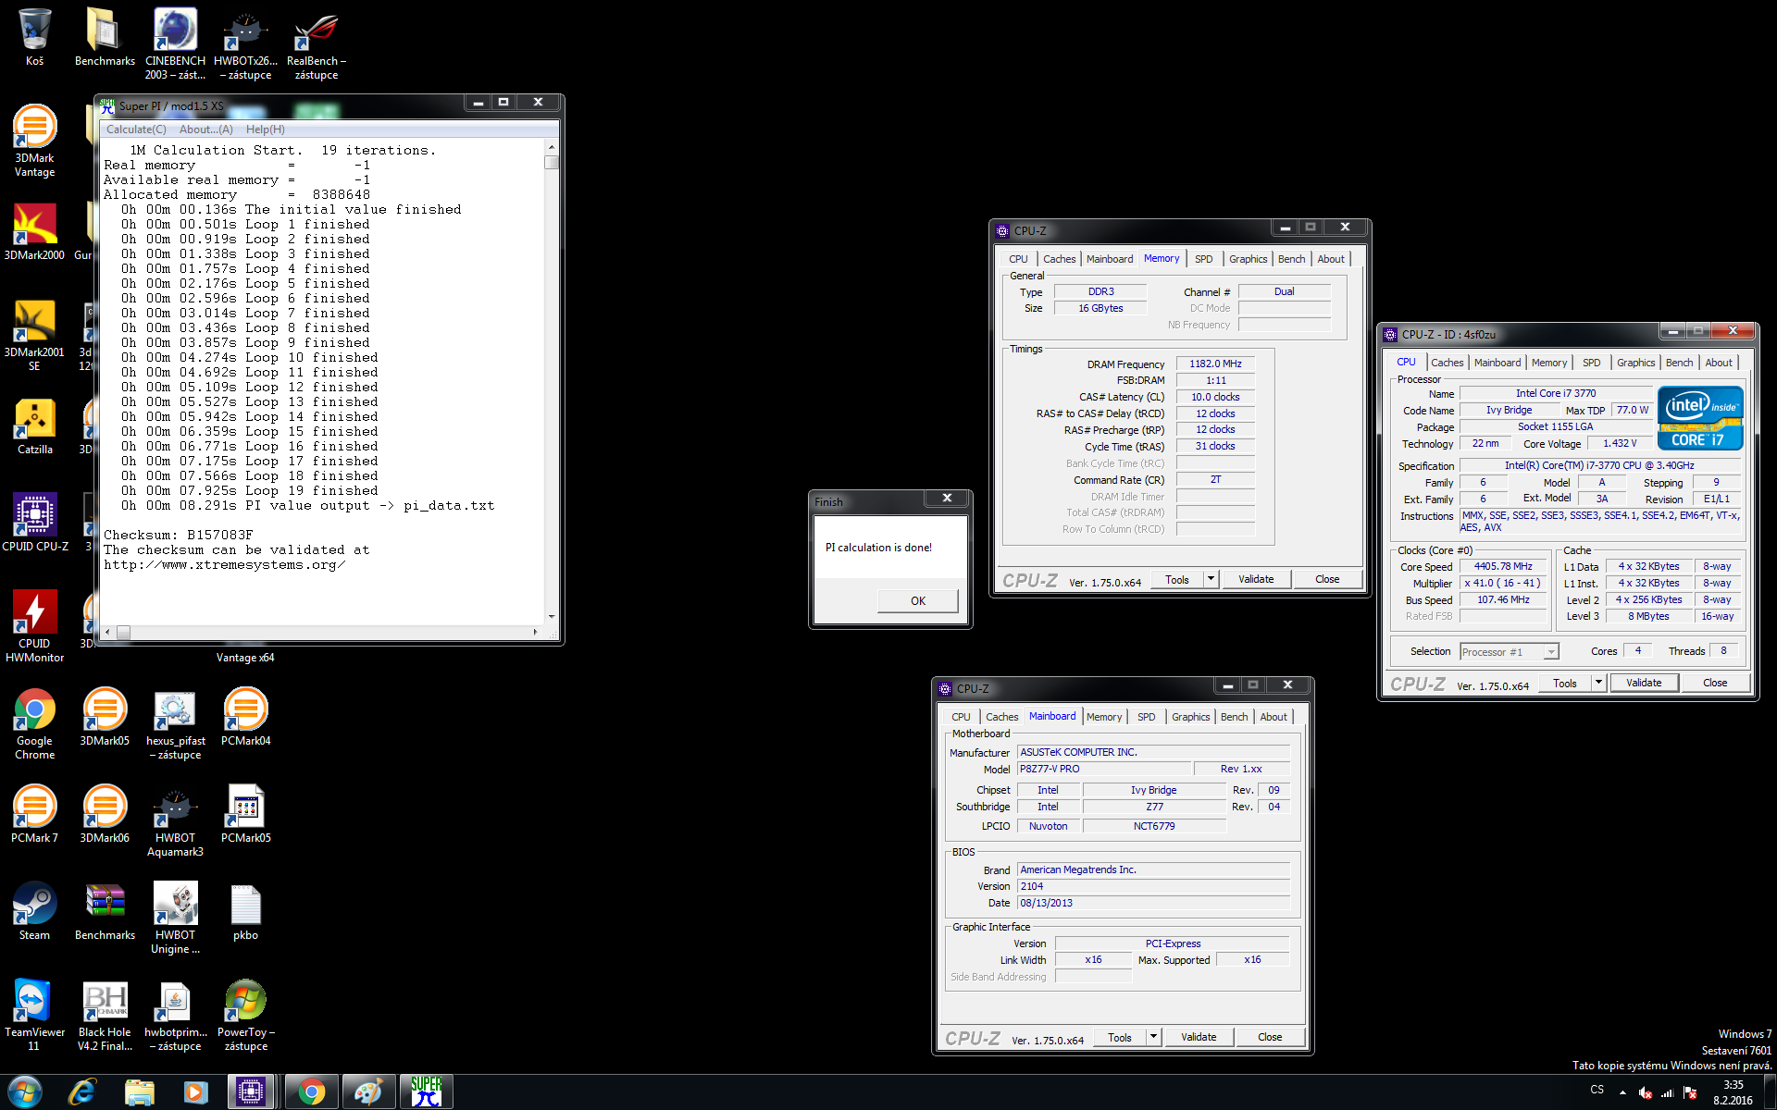The height and width of the screenshot is (1110, 1777).
Task: Open the 3DMark Vantage desktop icon
Action: [x=34, y=141]
